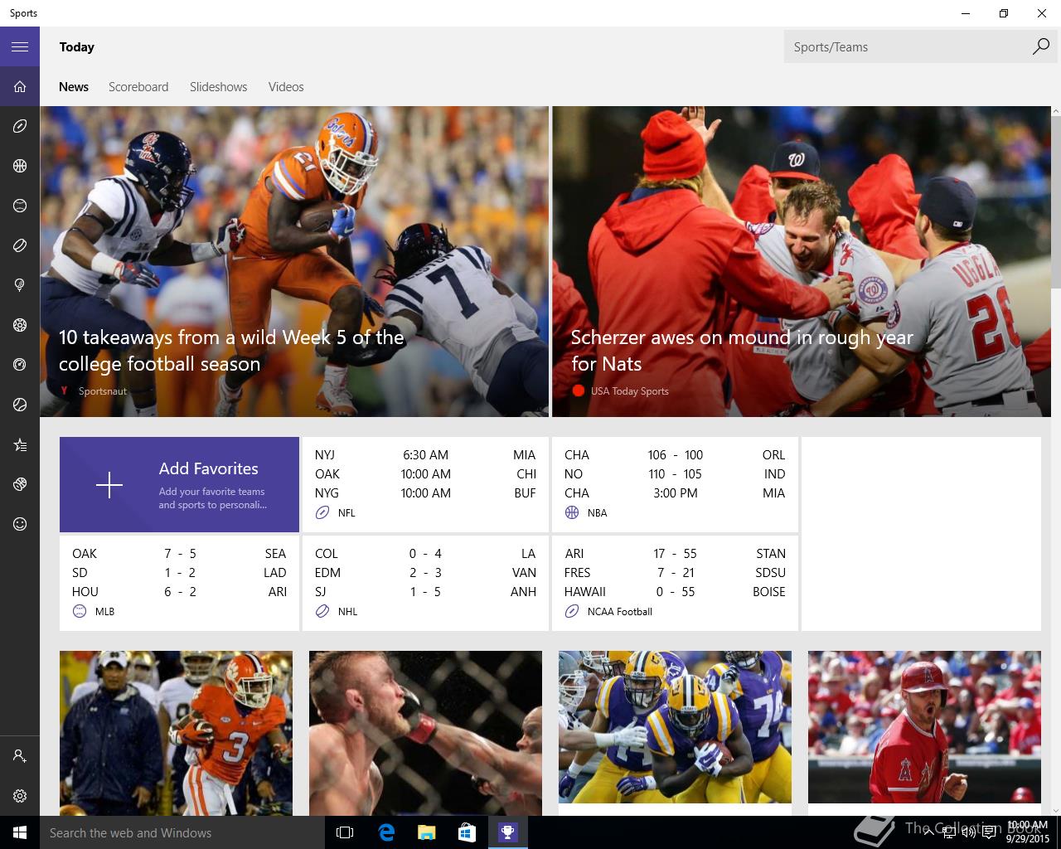The height and width of the screenshot is (849, 1061).
Task: Click the volume icon in system tray
Action: 968,832
